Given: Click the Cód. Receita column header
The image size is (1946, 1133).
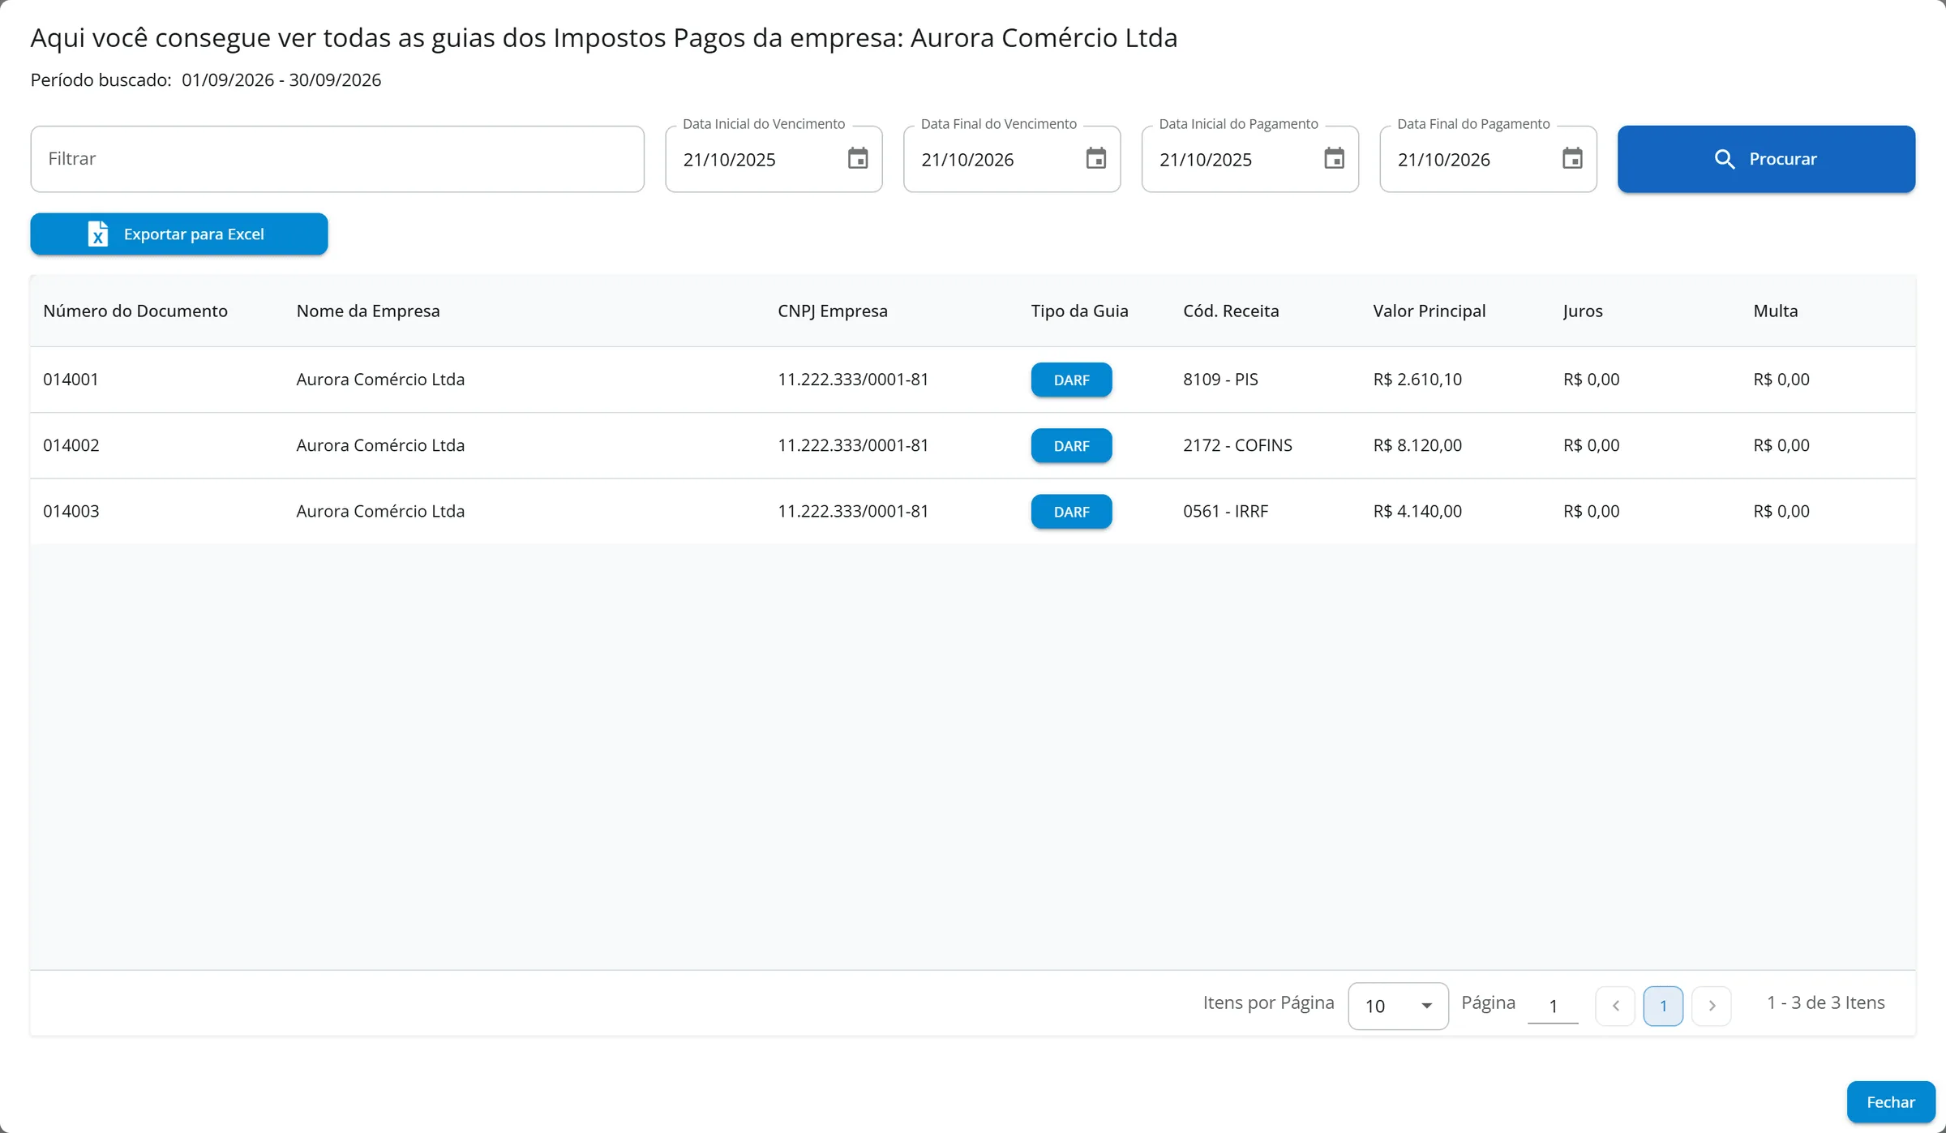Looking at the screenshot, I should coord(1231,311).
